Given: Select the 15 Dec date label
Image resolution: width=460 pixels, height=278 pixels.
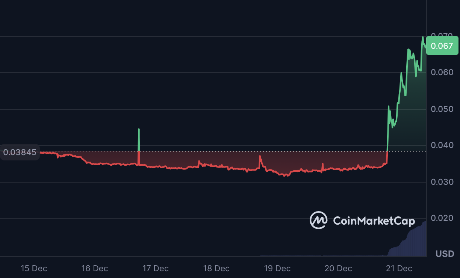Looking at the screenshot, I should point(34,268).
